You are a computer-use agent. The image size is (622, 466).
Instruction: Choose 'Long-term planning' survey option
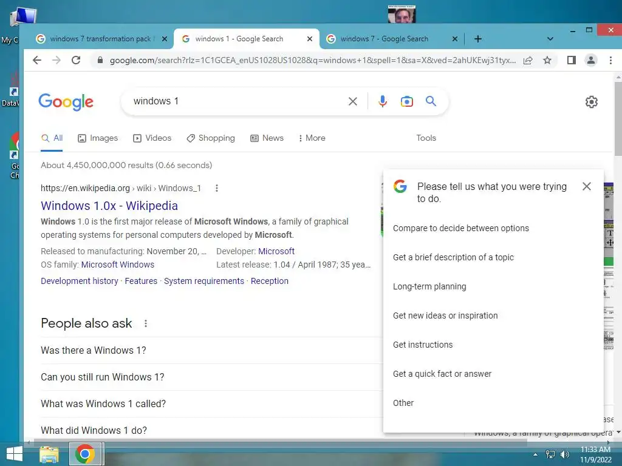(x=429, y=286)
